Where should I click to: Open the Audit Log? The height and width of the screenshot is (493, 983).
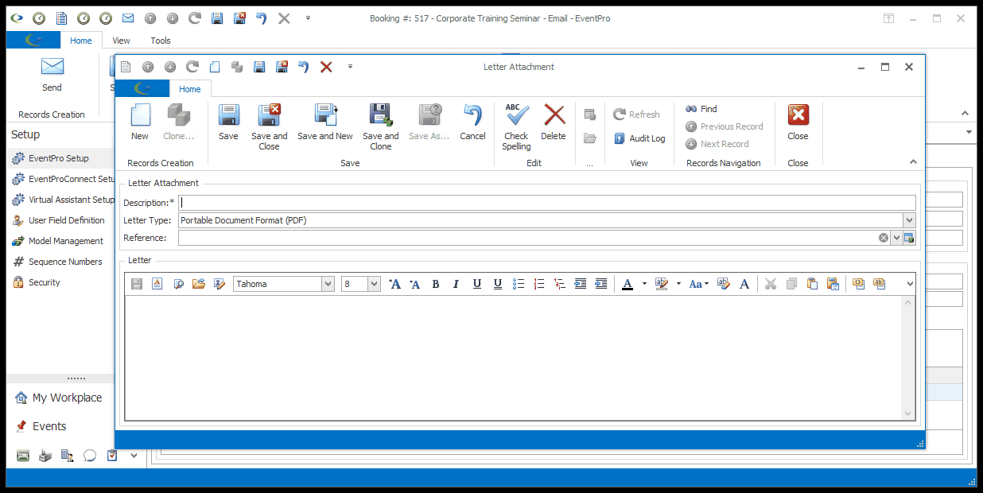coord(639,138)
